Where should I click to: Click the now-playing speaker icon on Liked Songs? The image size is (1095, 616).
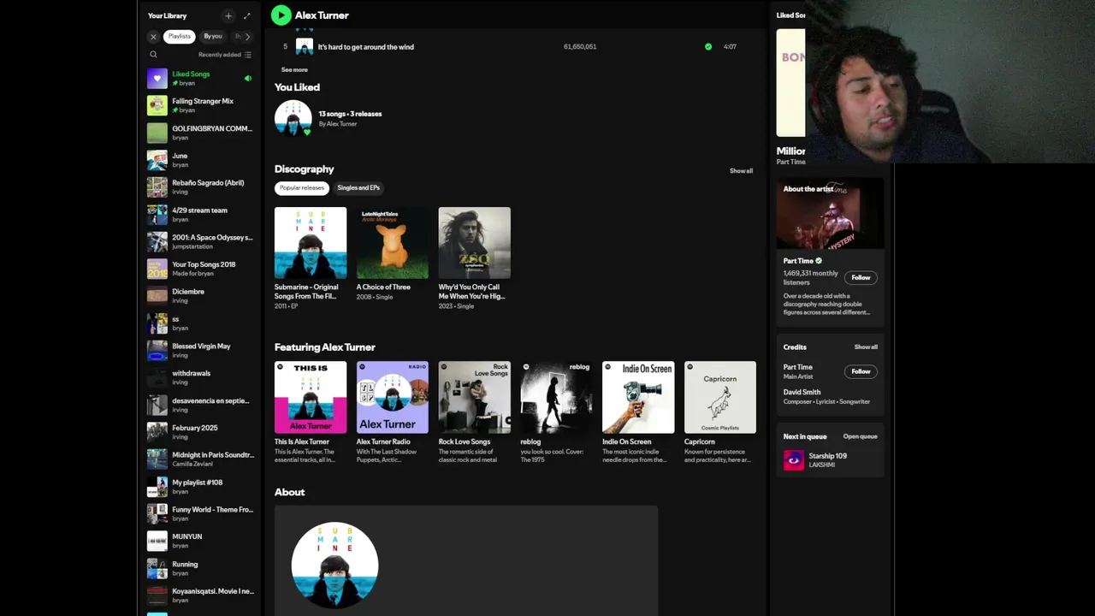tap(248, 78)
